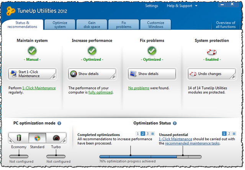
Task: Click the System protection lifebuoy icon
Action: [212, 52]
